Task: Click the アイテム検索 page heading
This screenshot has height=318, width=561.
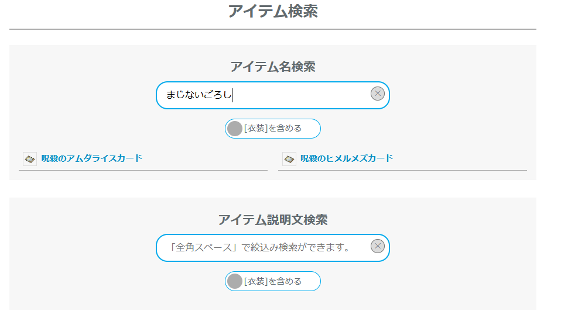Action: pos(273,11)
